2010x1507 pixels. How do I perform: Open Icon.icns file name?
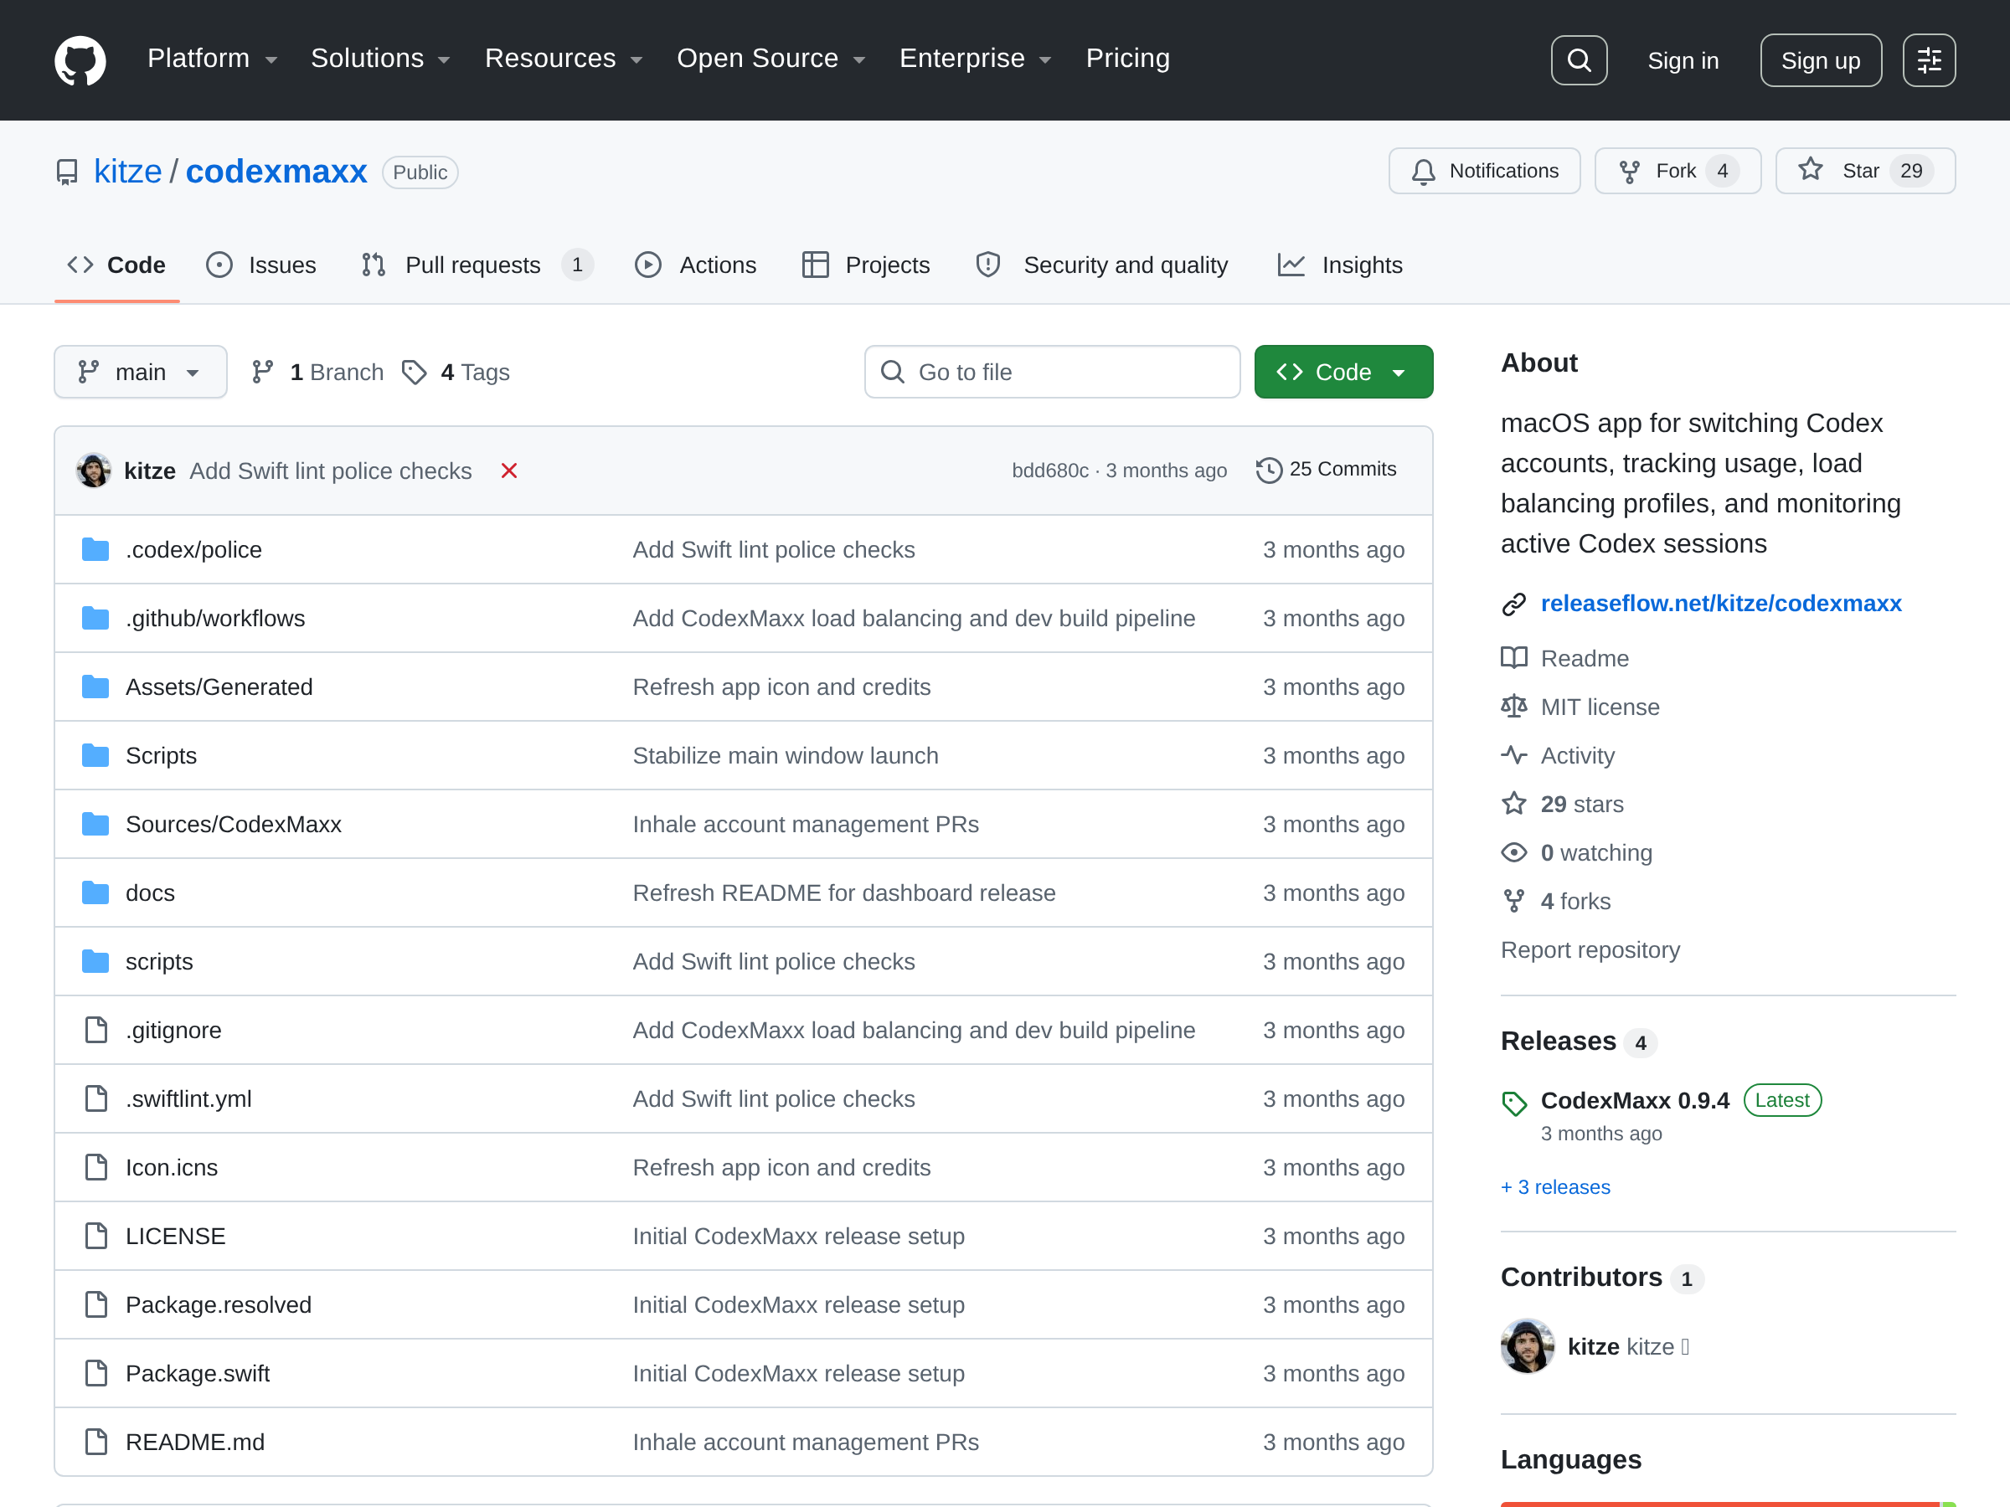tap(172, 1167)
